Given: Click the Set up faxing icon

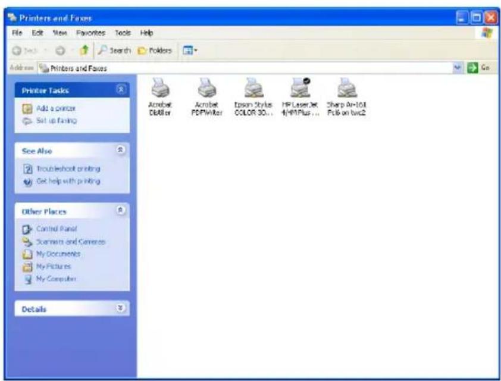Looking at the screenshot, I should [x=27, y=121].
